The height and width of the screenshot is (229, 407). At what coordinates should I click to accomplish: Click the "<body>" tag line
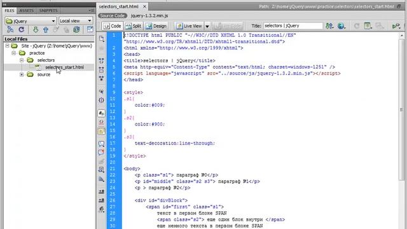coord(132,169)
